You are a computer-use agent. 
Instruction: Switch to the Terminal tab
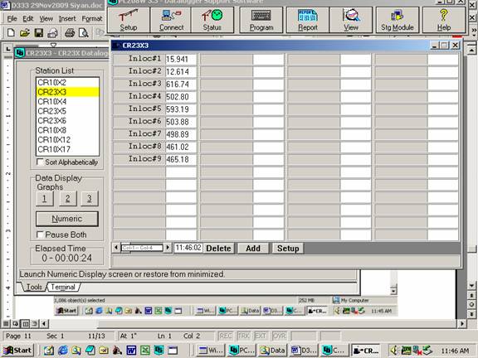(x=63, y=287)
